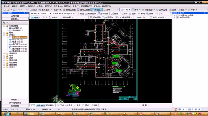Click 镜像 (Mirror) tool
Screen dimensions: 208x116
pos(132,13)
